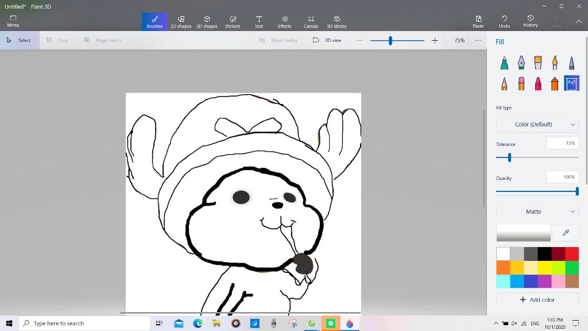
Task: Click the current color preview box
Action: point(524,233)
